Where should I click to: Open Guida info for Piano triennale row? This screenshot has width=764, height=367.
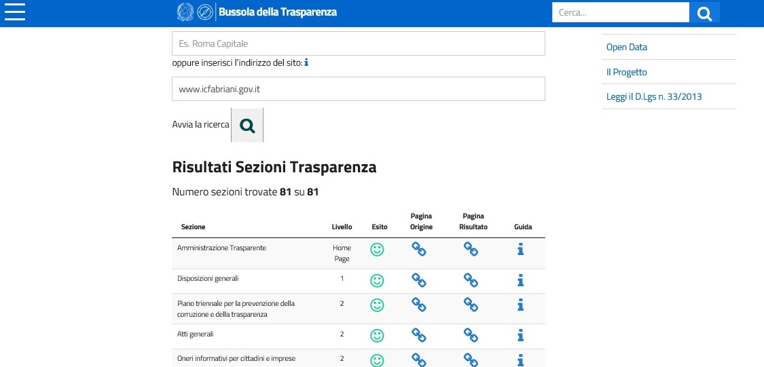coord(520,305)
